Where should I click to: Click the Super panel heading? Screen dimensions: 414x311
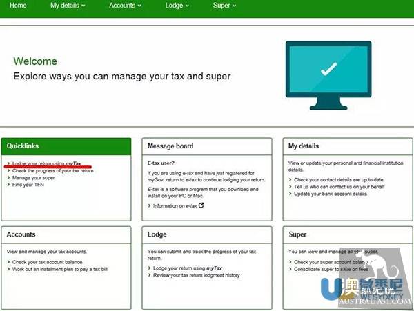tap(297, 234)
